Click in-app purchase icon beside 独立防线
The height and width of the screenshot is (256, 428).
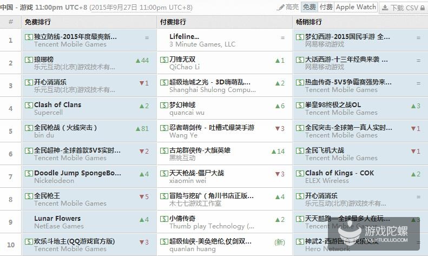[29, 37]
